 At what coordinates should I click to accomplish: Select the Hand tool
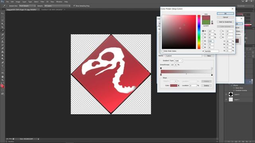(2, 77)
